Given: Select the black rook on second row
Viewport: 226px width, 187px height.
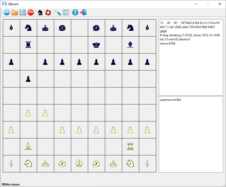Looking at the screenshot, I should 28,44.
